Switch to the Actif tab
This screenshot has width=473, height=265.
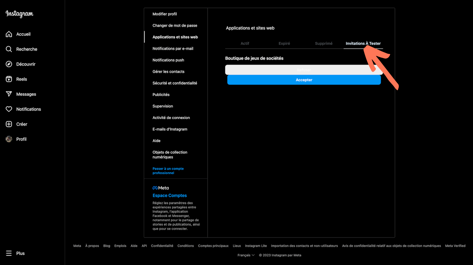[x=245, y=44]
